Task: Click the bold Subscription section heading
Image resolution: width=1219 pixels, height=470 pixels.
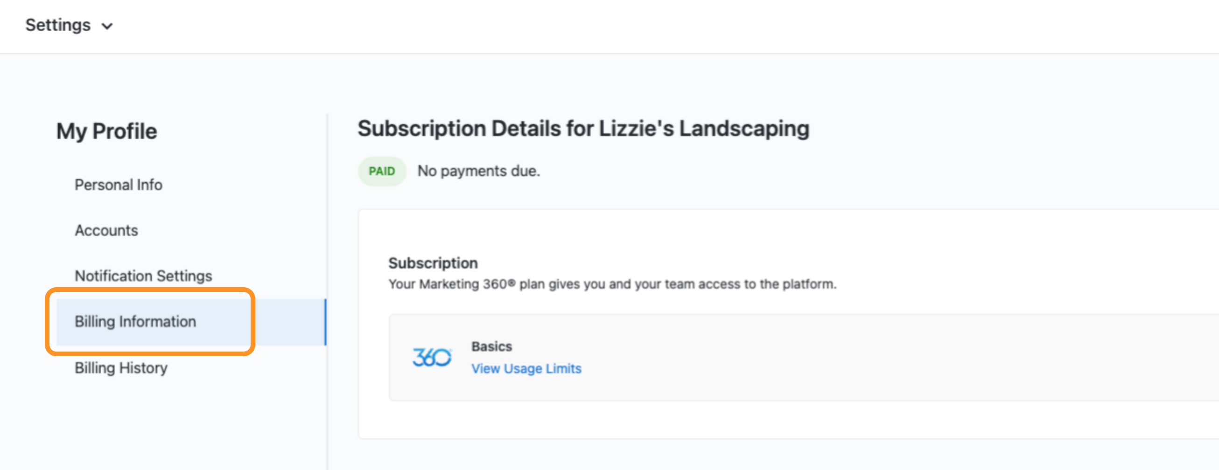Action: pyautogui.click(x=433, y=263)
